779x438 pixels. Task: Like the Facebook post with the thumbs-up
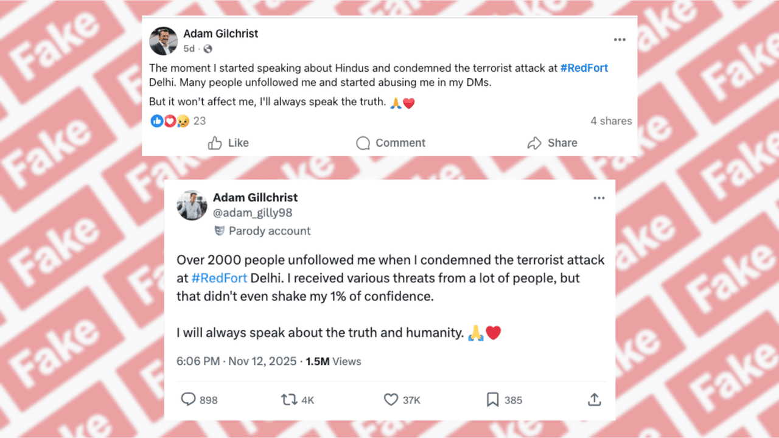pos(227,143)
